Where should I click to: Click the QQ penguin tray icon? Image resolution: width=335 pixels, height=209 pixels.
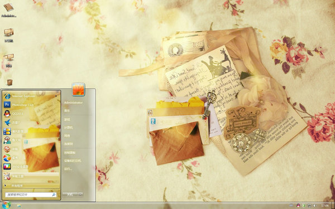tap(298, 206)
